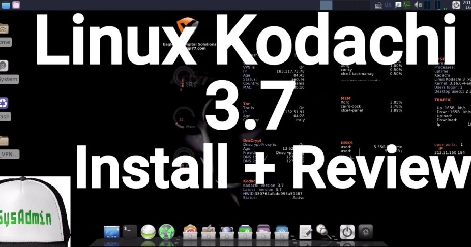Click the clock and magnifier dock icon
471x247 pixels.
click(324, 232)
